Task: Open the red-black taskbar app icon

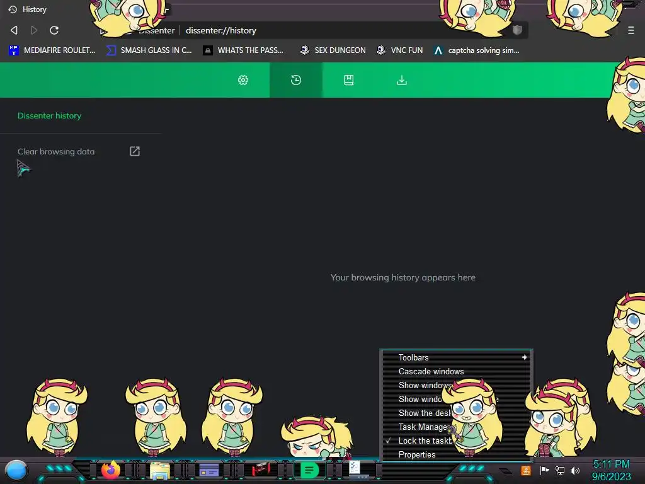Action: (x=260, y=470)
